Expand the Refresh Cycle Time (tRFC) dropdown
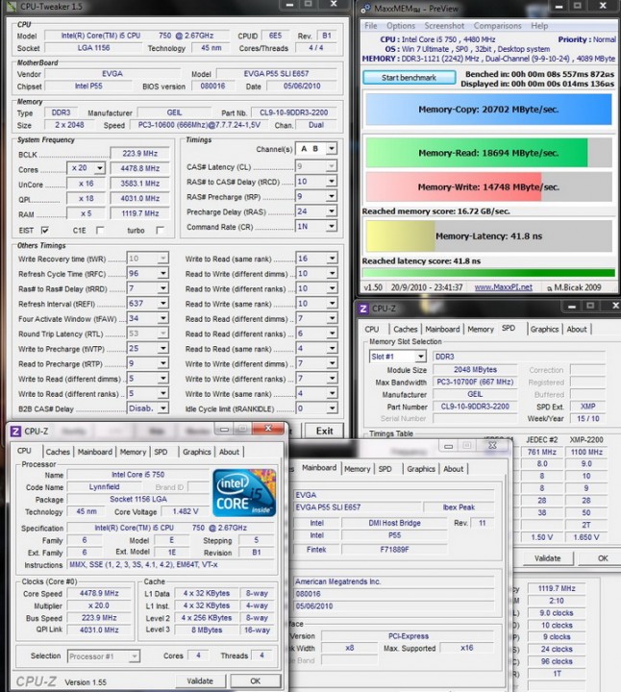 (162, 273)
